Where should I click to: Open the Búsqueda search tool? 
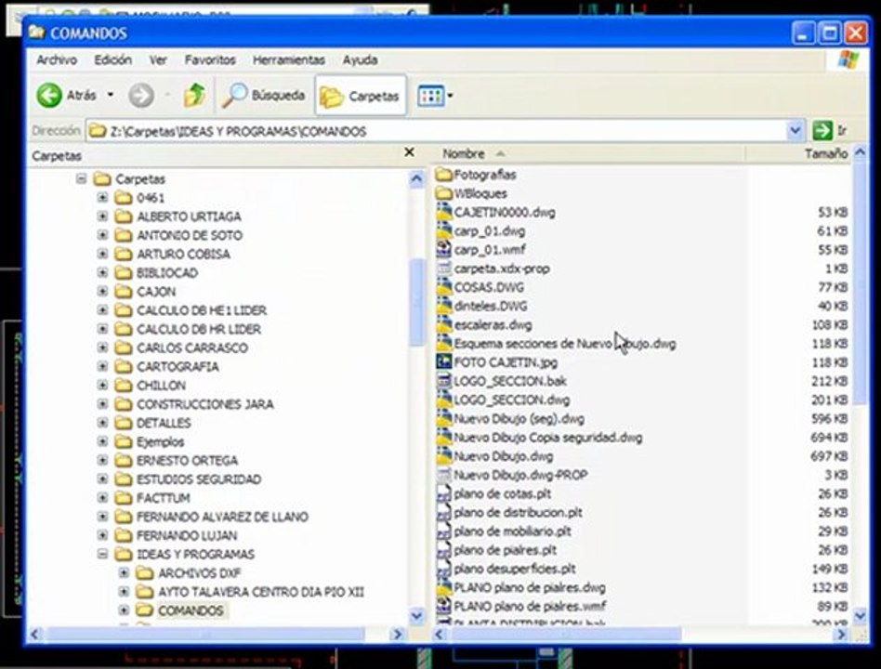pyautogui.click(x=264, y=95)
